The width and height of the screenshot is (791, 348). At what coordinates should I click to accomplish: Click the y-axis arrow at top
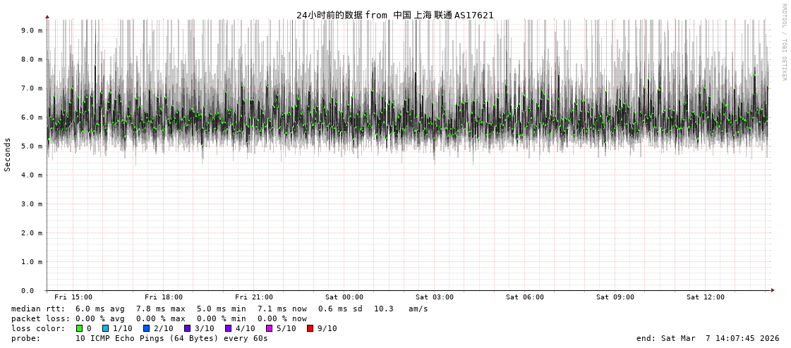(x=47, y=16)
